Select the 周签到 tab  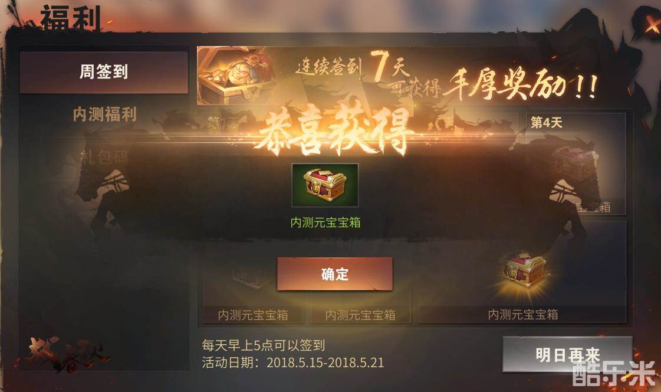pyautogui.click(x=104, y=72)
